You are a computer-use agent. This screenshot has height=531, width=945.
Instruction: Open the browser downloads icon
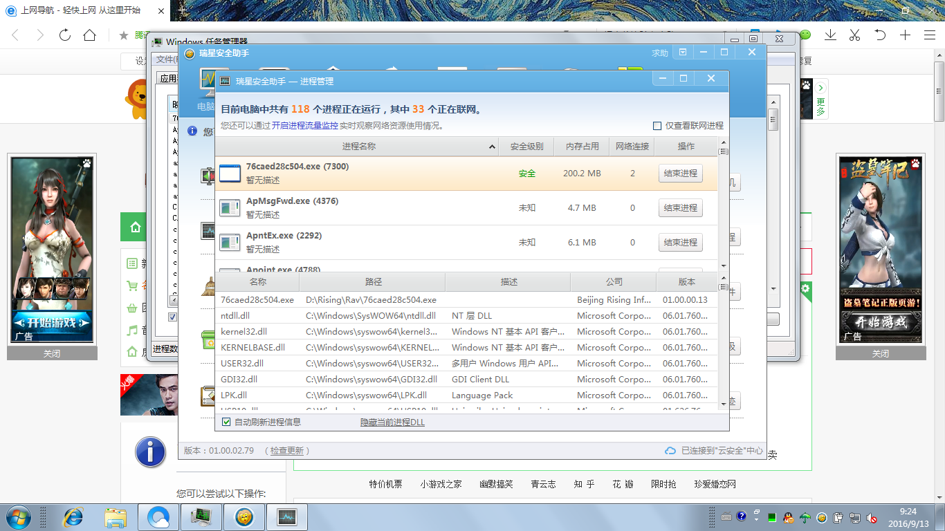831,35
